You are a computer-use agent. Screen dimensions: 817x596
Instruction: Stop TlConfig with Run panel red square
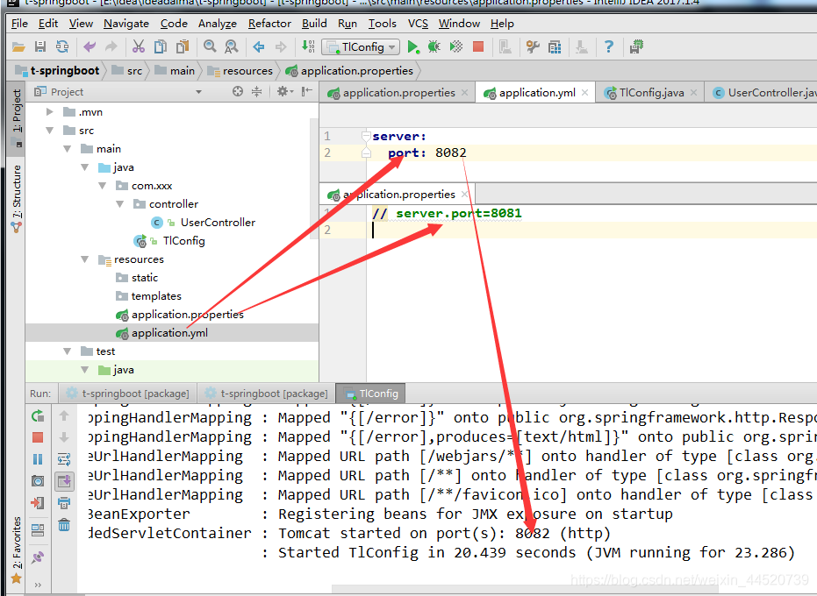[x=38, y=437]
